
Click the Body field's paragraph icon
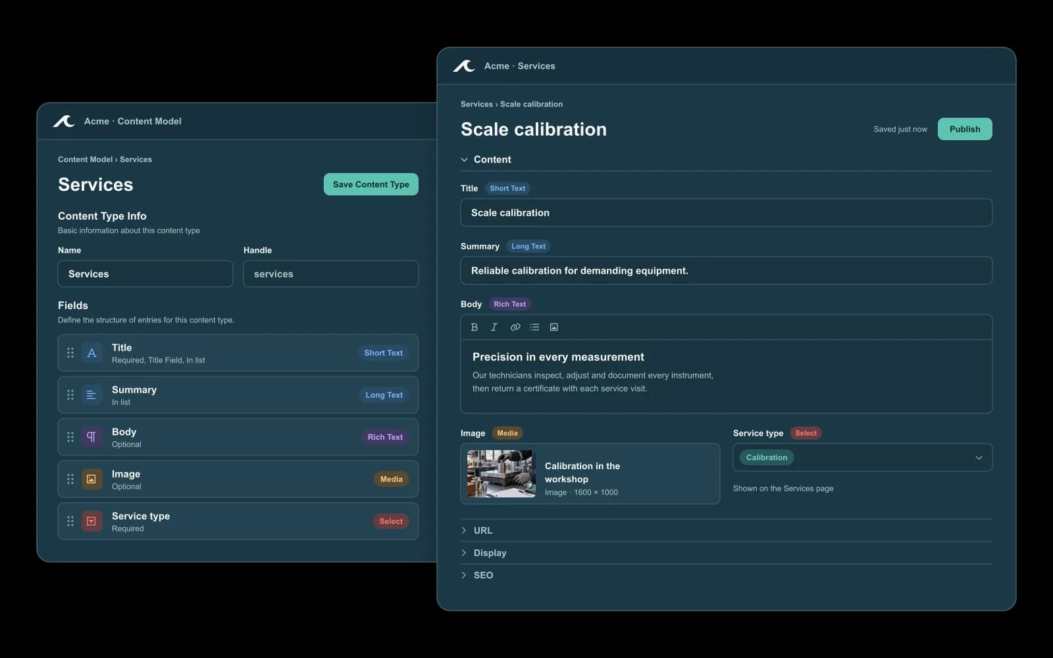(91, 437)
